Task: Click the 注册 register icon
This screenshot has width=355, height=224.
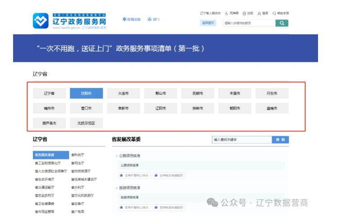Action: coord(244,14)
